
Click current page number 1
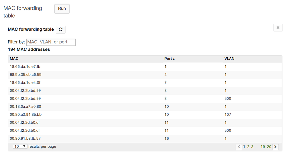[244, 147]
